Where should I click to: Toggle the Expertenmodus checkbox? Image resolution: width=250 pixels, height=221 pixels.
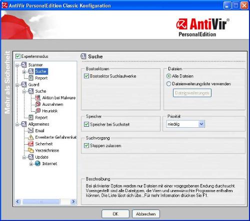(x=18, y=56)
